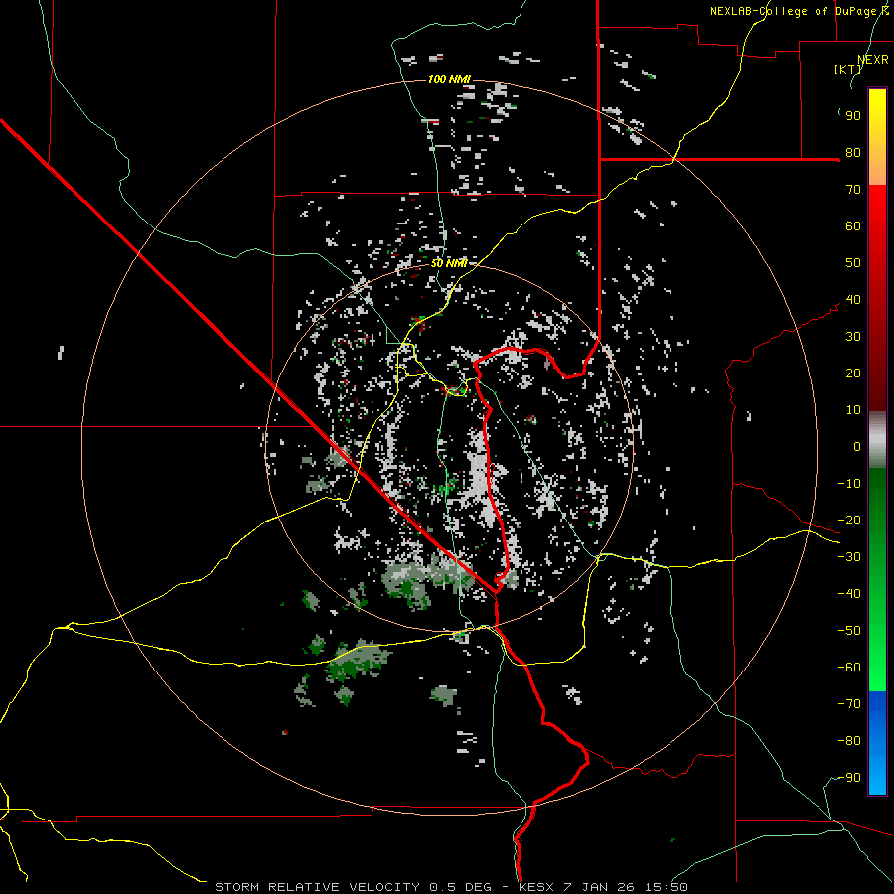Click the 90 value on velocity scale

[x=853, y=116]
